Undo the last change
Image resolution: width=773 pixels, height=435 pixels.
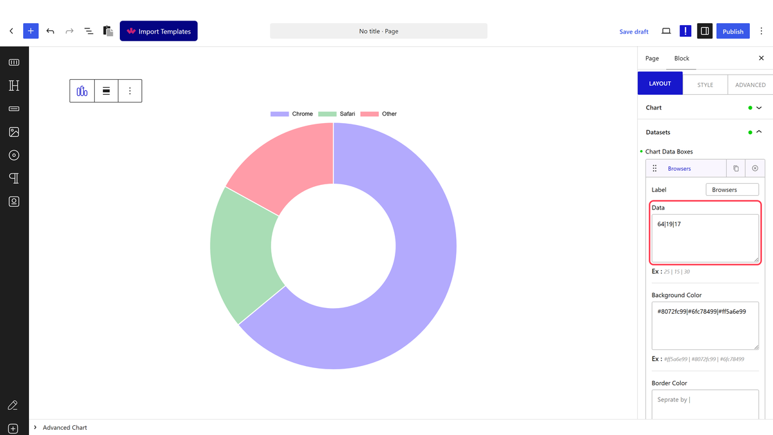click(x=50, y=31)
